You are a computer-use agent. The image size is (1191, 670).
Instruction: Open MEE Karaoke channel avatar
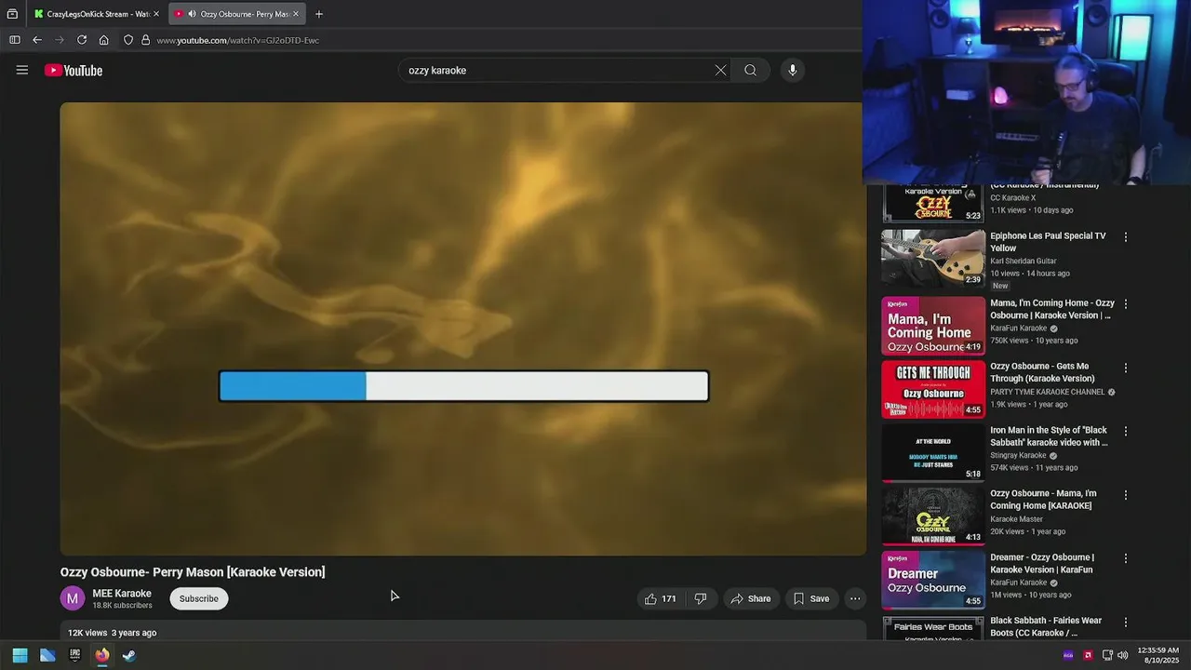pos(73,598)
